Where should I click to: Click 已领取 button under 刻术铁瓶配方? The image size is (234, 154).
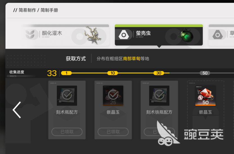[159, 132]
